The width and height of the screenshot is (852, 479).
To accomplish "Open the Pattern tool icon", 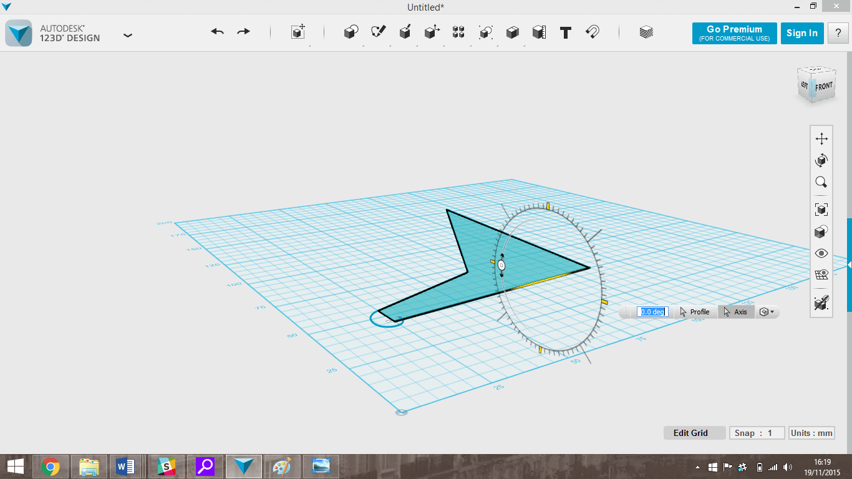I will click(x=458, y=32).
